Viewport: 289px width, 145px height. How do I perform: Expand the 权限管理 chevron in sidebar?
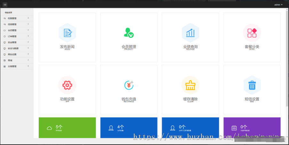coord(28,18)
